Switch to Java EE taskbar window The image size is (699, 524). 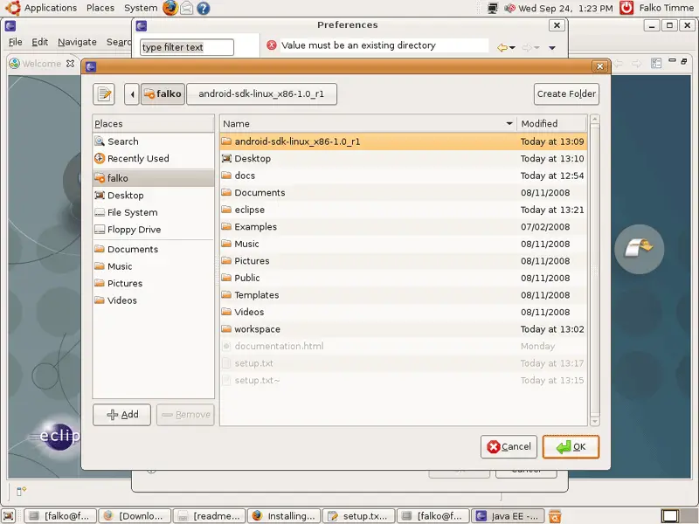508,516
